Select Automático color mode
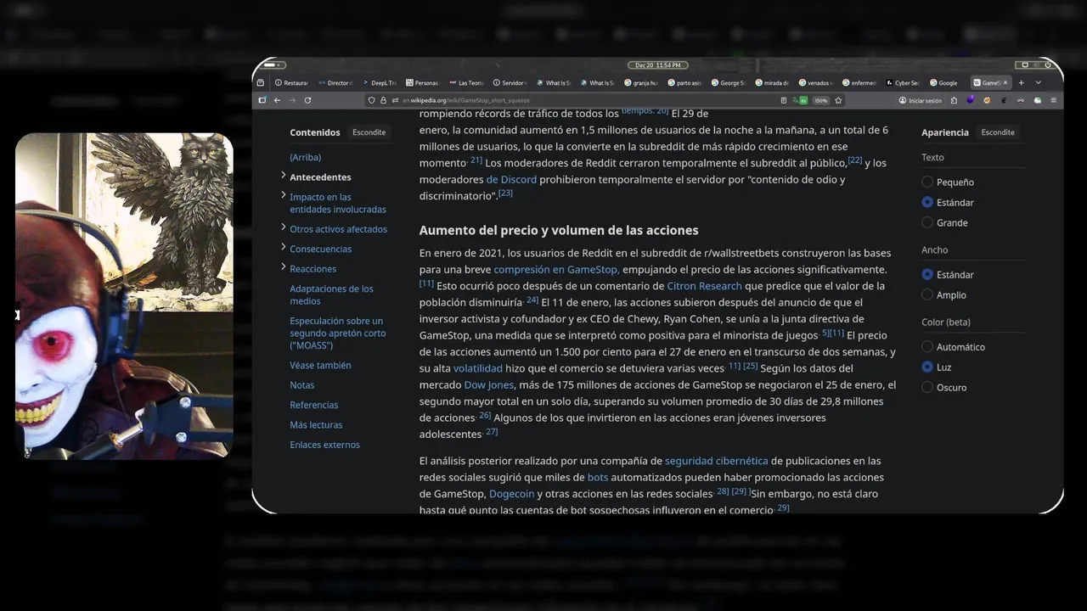The height and width of the screenshot is (611, 1087). pos(927,347)
